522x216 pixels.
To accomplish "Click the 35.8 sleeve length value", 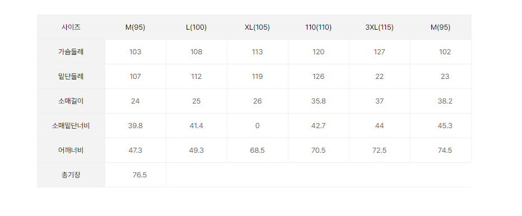I will (318, 101).
